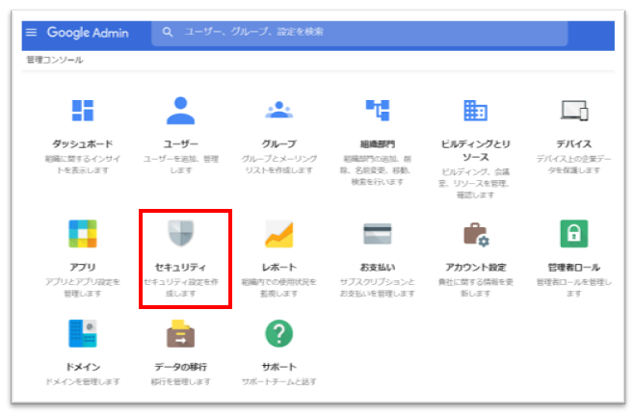Screen dimensions: 634x414
Task: Click the ユーザーを追加、管理します description
Action: [x=181, y=164]
